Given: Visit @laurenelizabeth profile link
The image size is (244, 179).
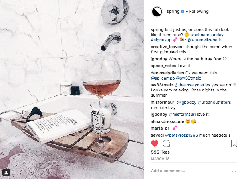Looking at the screenshot, I should 204,40.
